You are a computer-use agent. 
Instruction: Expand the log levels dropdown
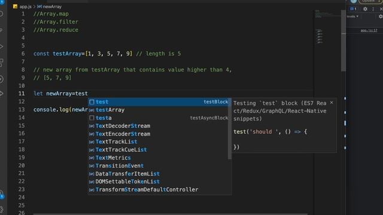[352, 16]
